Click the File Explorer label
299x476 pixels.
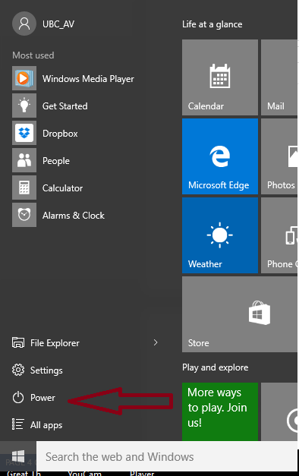pos(55,343)
